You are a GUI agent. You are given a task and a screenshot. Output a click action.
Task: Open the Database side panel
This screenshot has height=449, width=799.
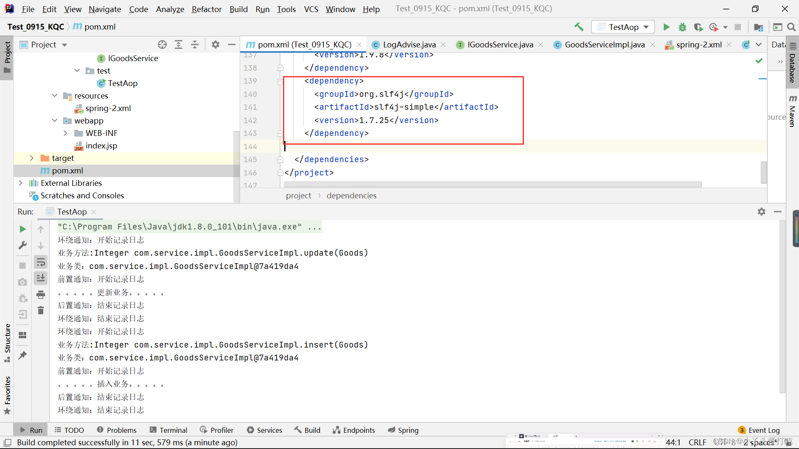[793, 62]
